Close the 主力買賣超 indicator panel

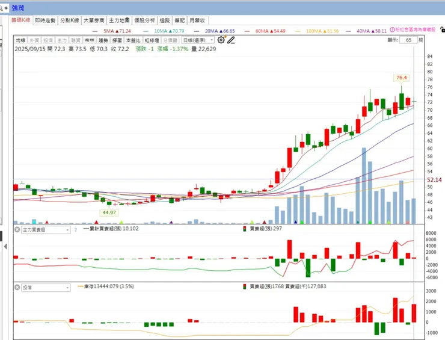17,229
